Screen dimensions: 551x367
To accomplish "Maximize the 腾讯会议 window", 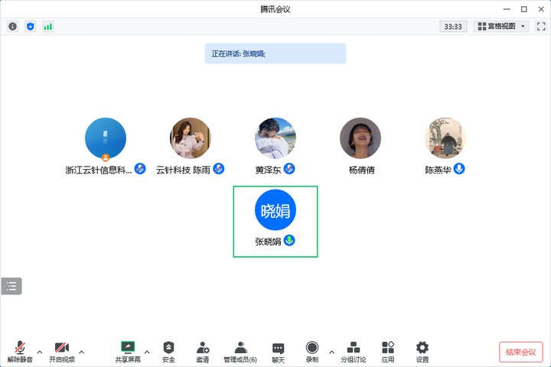I will click(x=524, y=9).
